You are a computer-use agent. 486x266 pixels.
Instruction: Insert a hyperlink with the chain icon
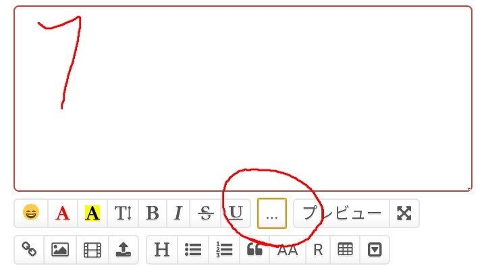click(29, 249)
